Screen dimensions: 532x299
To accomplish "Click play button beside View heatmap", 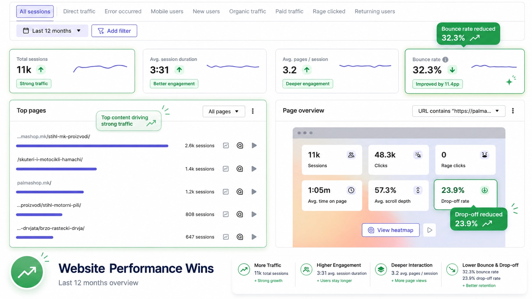I will tap(430, 230).
